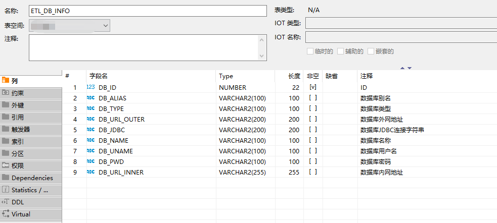Click the numeric type icon beside DB_ID

(91, 87)
